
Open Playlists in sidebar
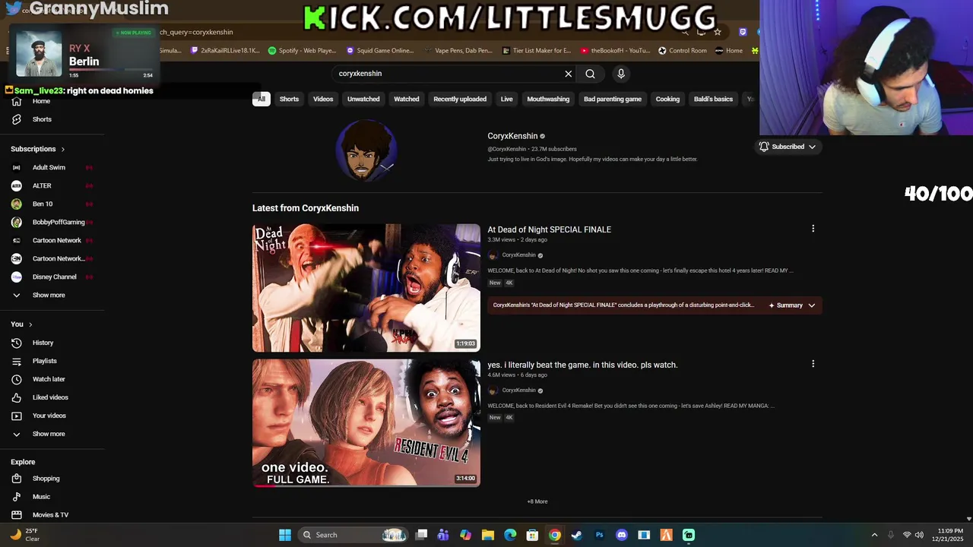click(x=44, y=361)
